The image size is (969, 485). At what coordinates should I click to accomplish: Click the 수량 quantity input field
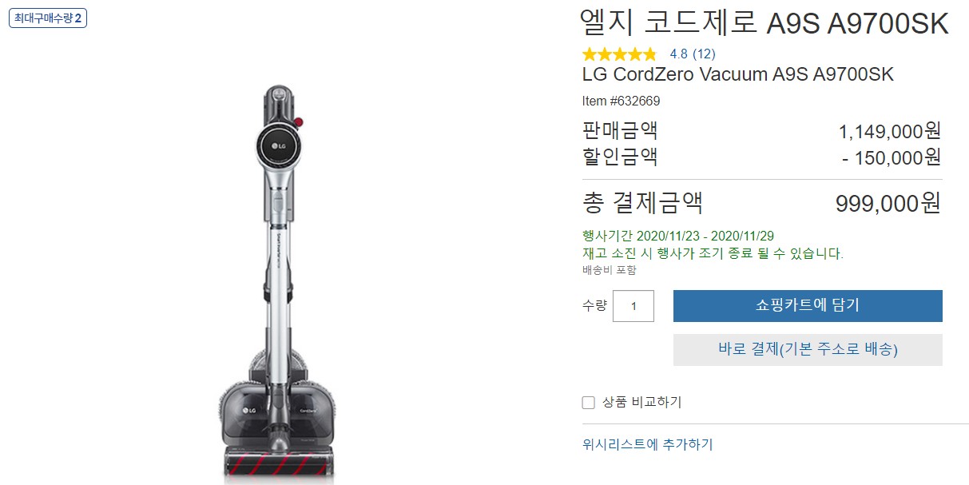(x=633, y=306)
